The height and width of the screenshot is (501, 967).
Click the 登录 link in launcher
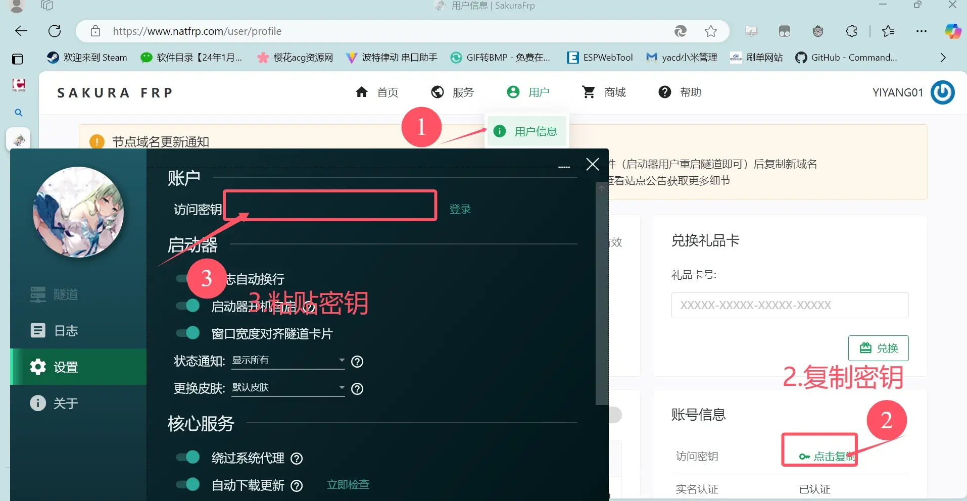tap(460, 209)
